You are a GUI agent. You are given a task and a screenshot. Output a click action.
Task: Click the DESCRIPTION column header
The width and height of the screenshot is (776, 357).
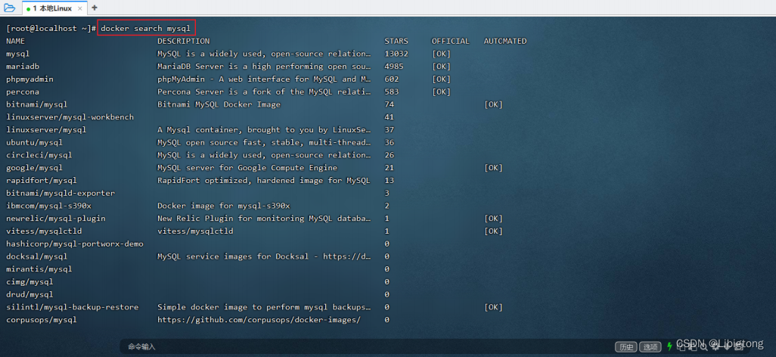click(184, 41)
